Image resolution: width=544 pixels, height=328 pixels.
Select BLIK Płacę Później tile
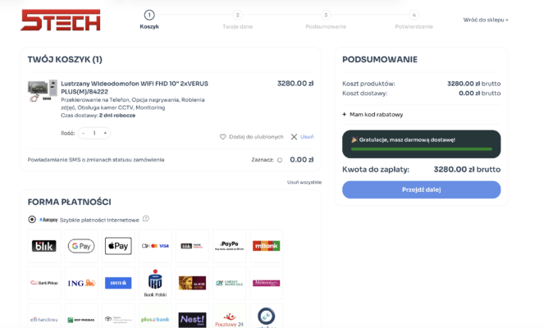193,246
